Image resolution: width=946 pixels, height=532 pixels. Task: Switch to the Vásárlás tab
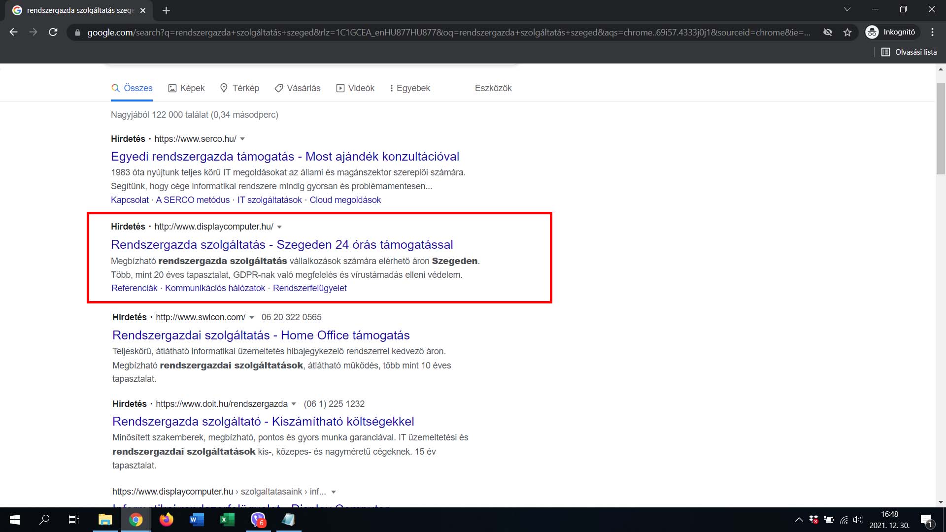pos(298,88)
